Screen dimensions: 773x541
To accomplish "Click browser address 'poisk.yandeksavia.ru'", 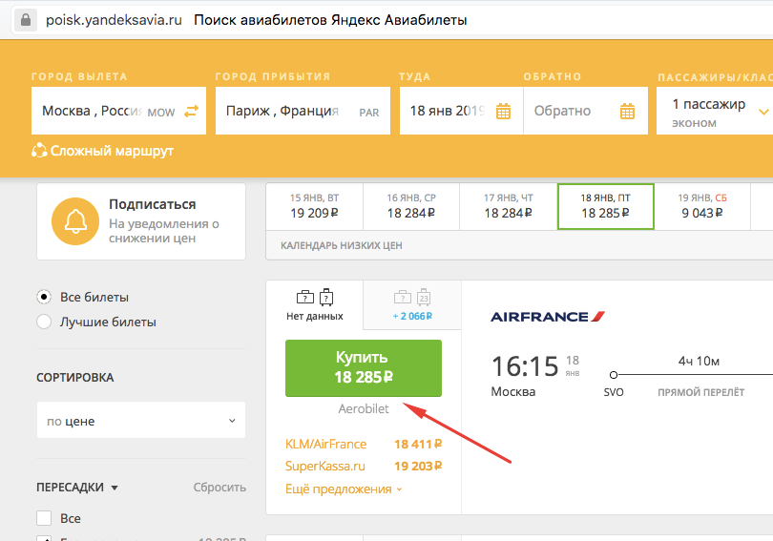I will point(114,20).
